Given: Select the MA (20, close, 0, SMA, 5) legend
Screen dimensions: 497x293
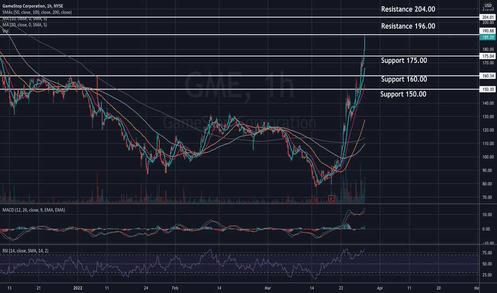Looking at the screenshot, I should pyautogui.click(x=25, y=25).
